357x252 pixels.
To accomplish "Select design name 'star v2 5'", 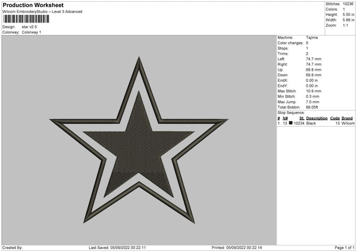I will (29, 27).
